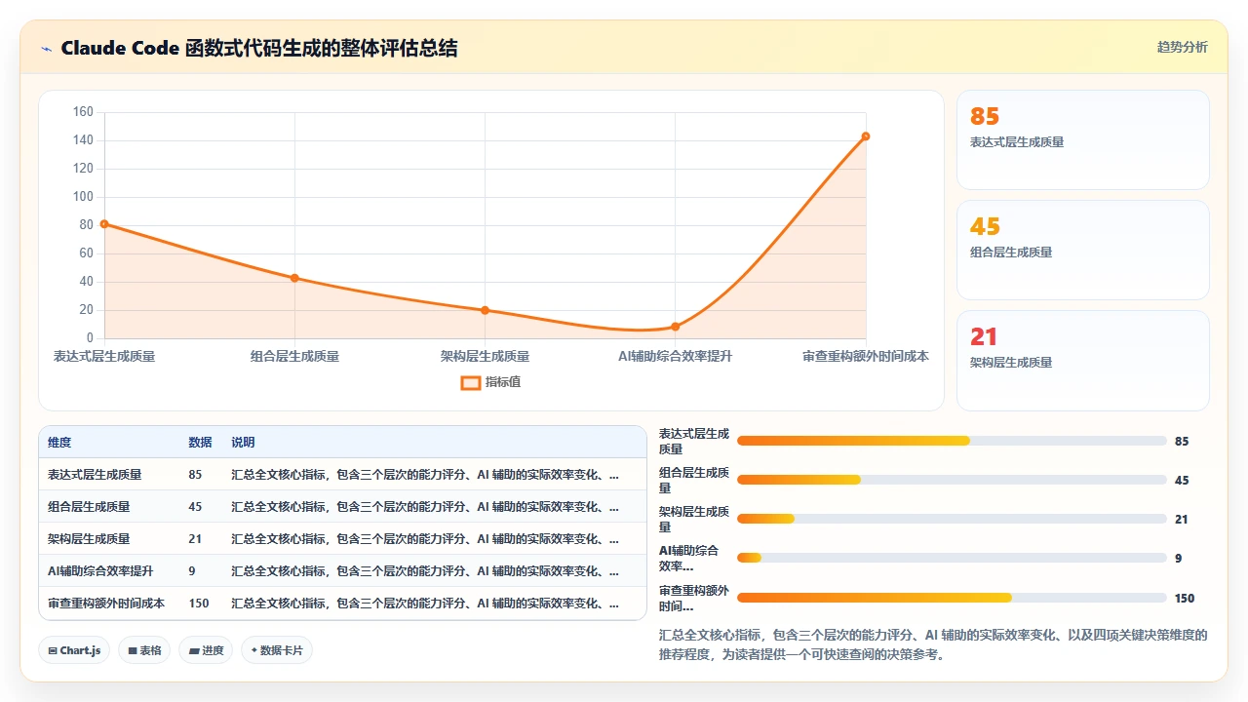Viewport: 1248px width, 702px height.
Task: Click the pulse icon beside the dashboard title
Action: 46,48
